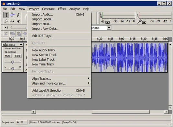The height and width of the screenshot is (127, 173).
Task: Open the Effect menu
Action: [62, 9]
